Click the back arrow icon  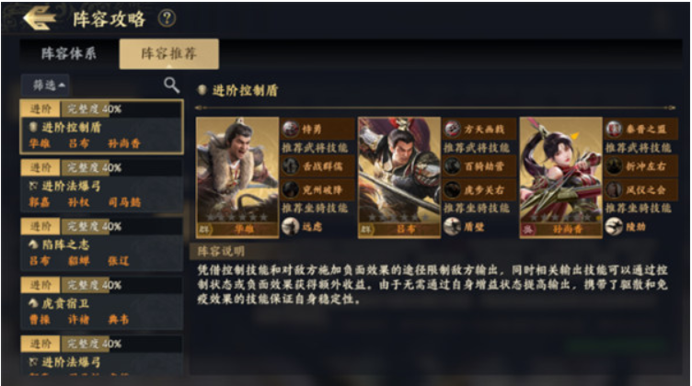coord(40,18)
